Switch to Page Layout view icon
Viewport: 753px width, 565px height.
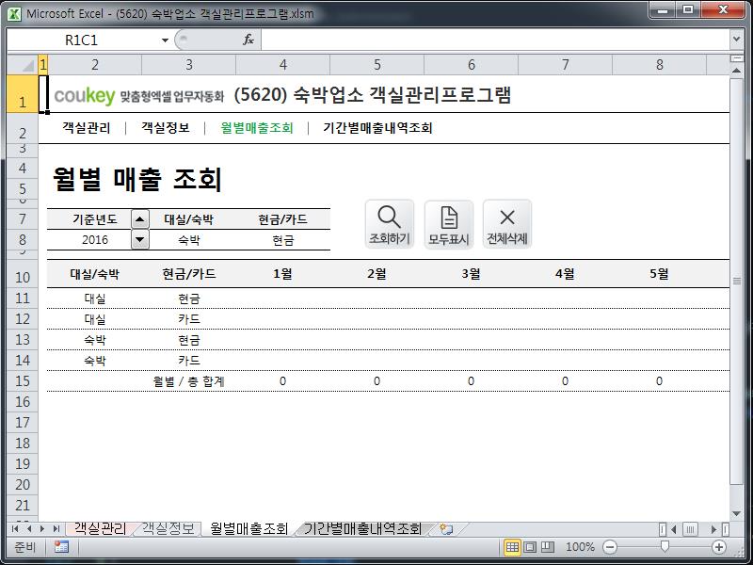[x=530, y=547]
